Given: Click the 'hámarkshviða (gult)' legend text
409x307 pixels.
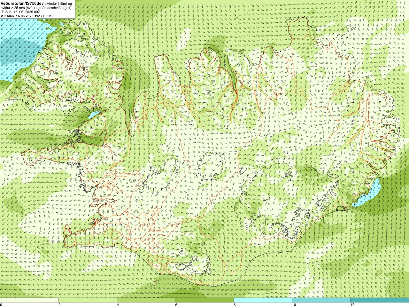Looking at the screenshot, I should pyautogui.click(x=56, y=8).
